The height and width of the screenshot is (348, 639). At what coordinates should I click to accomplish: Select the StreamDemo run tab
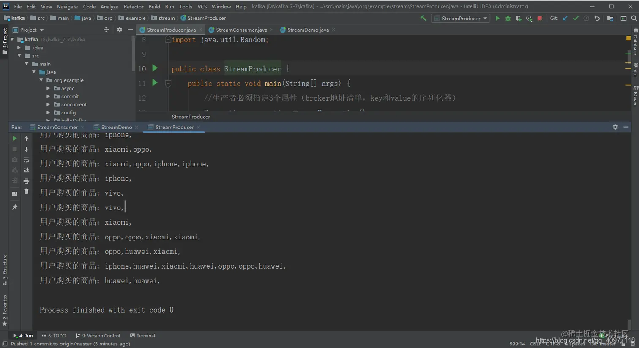pyautogui.click(x=117, y=127)
